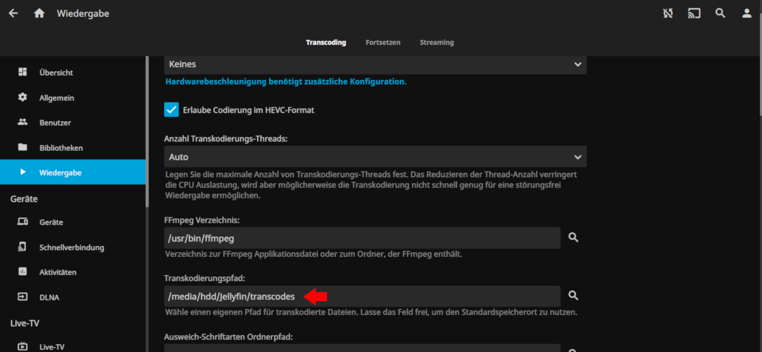
Task: Open Übersicht in the sidebar
Action: point(56,73)
